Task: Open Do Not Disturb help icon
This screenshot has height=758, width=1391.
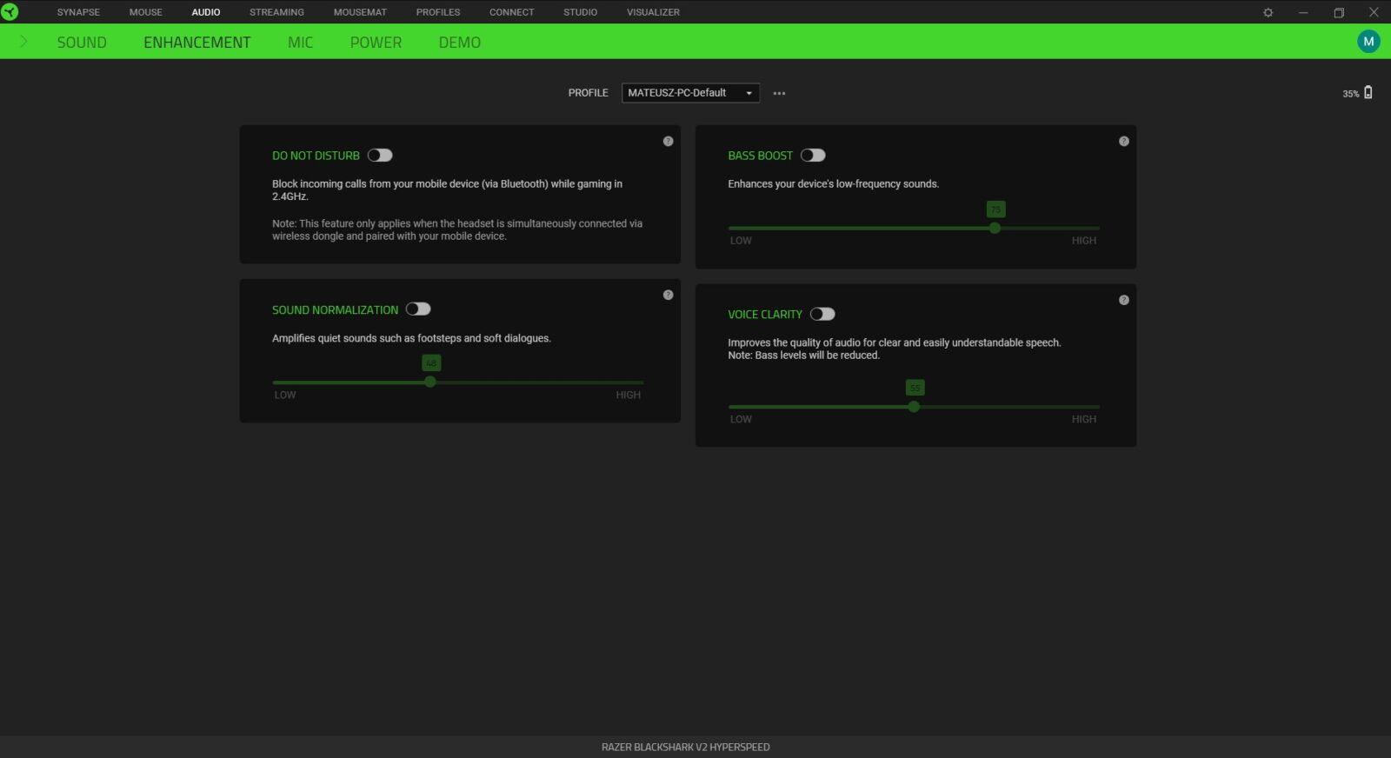Action: click(x=668, y=141)
